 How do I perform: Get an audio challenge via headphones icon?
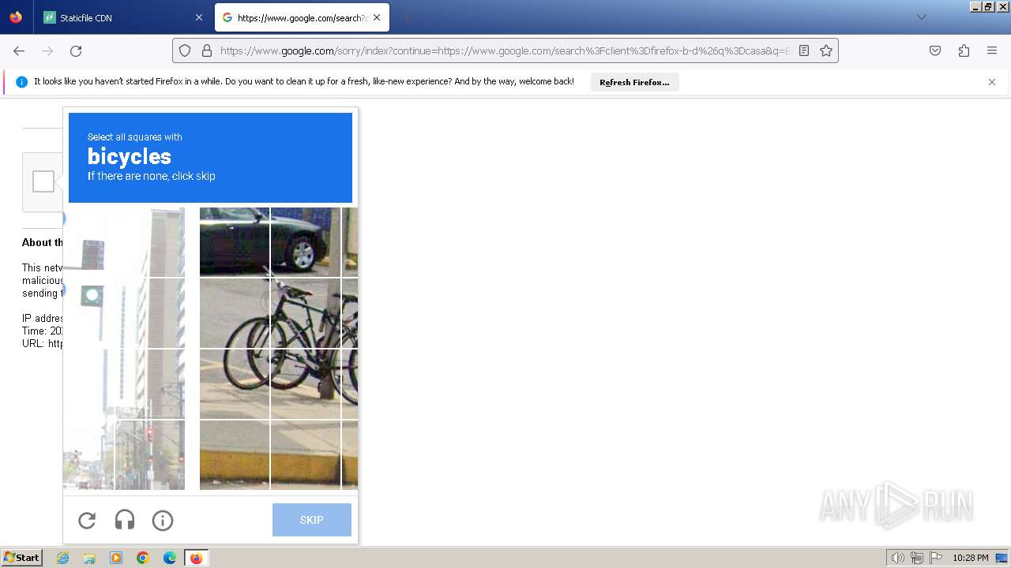click(125, 521)
